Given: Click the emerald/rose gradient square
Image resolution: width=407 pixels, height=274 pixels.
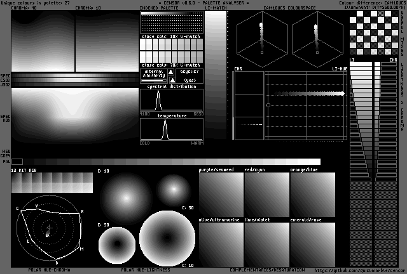Looking at the screenshot, I should (x=313, y=245).
